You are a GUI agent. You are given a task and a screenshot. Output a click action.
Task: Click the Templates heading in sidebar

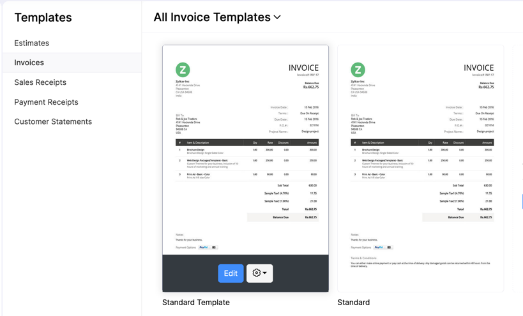coord(43,18)
